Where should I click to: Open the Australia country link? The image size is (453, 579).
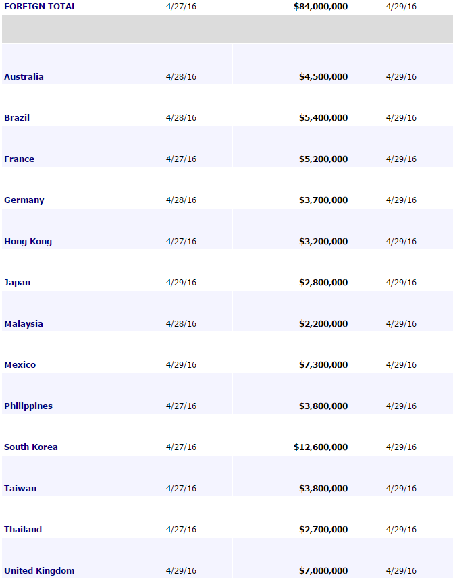[24, 76]
